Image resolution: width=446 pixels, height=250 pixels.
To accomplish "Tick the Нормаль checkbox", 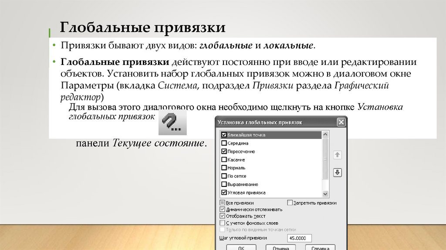I will pos(224,168).
